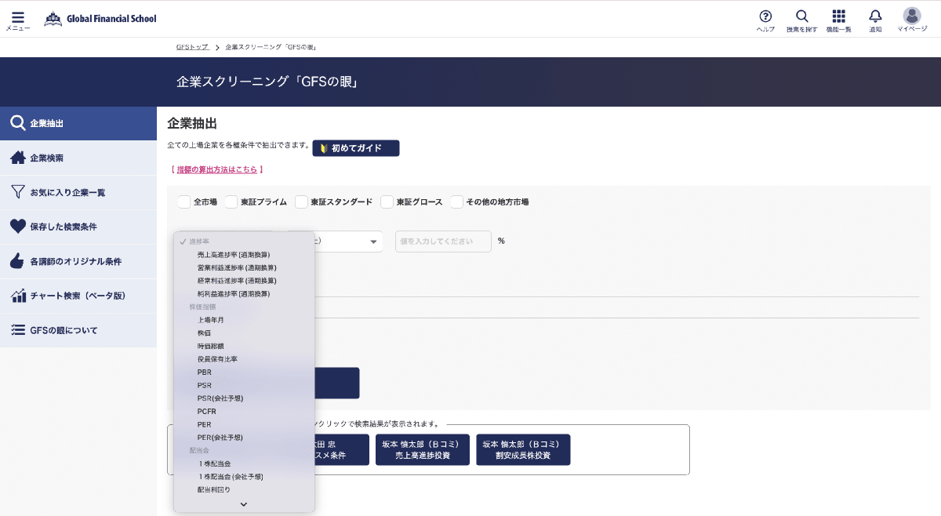Open the 指標の算出方法はこちら link

(x=216, y=169)
